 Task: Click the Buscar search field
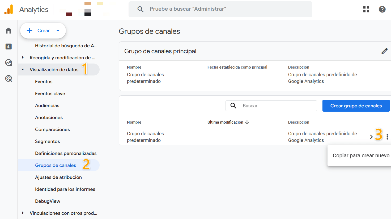click(271, 106)
